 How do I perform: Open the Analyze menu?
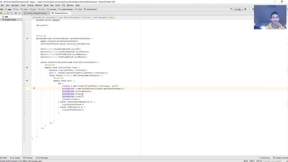[x=31, y=5]
